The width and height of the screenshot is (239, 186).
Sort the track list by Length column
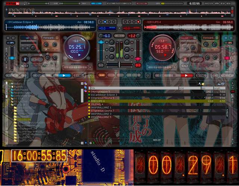219,88
